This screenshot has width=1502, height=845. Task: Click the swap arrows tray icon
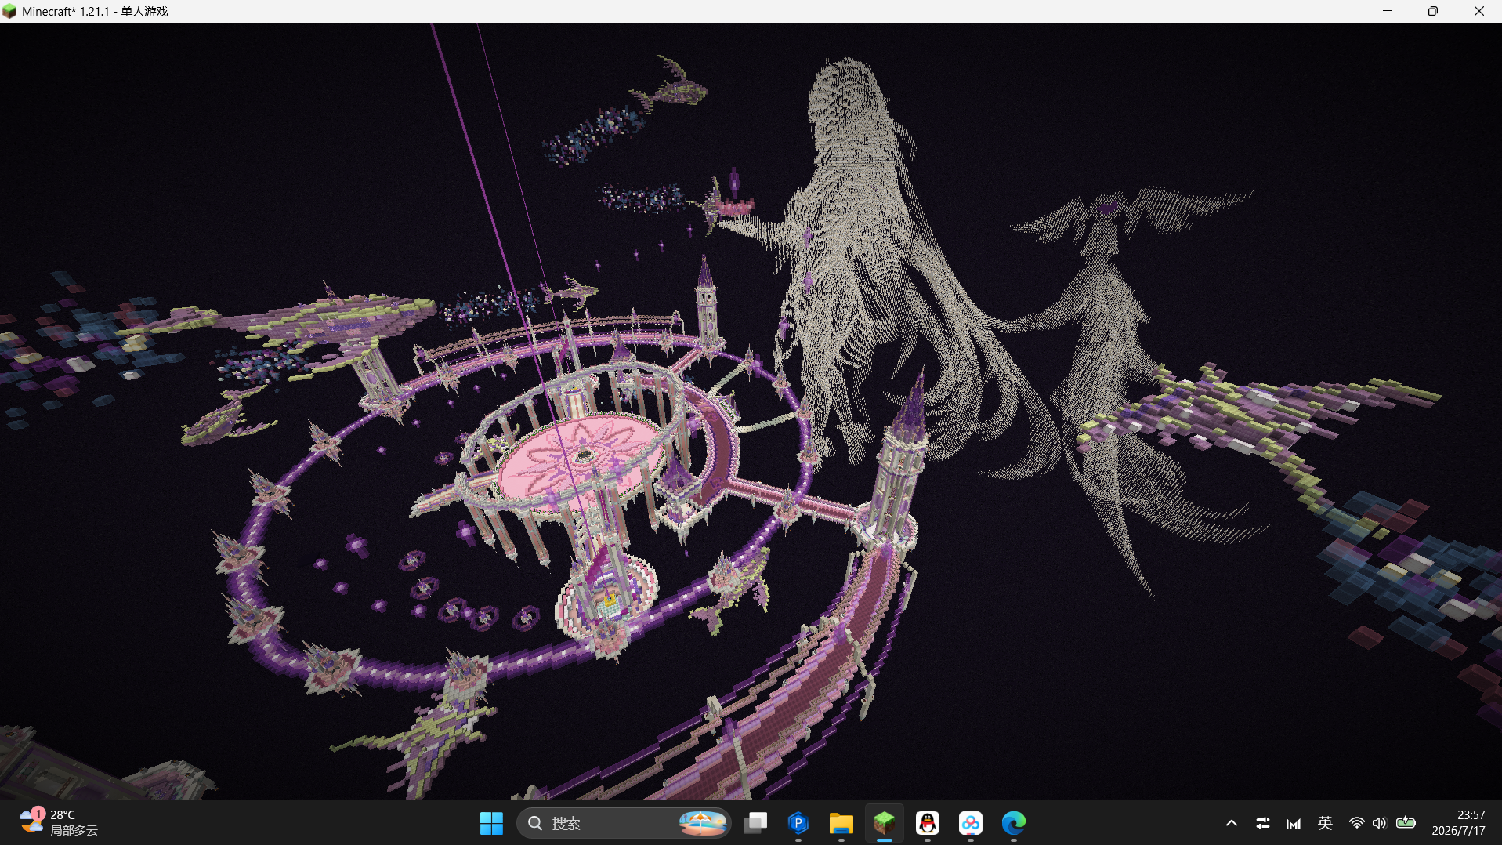(1263, 823)
